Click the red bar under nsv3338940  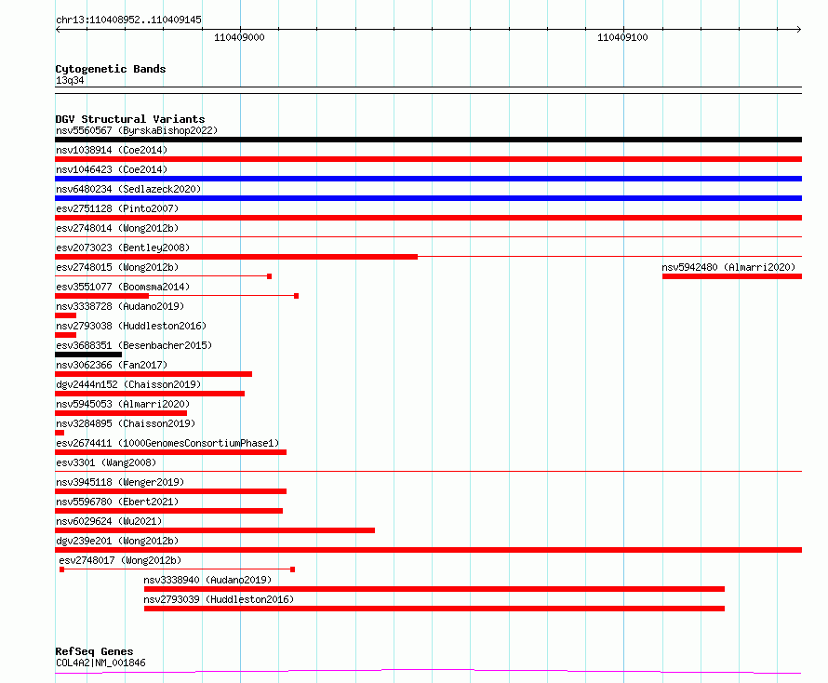pos(434,589)
